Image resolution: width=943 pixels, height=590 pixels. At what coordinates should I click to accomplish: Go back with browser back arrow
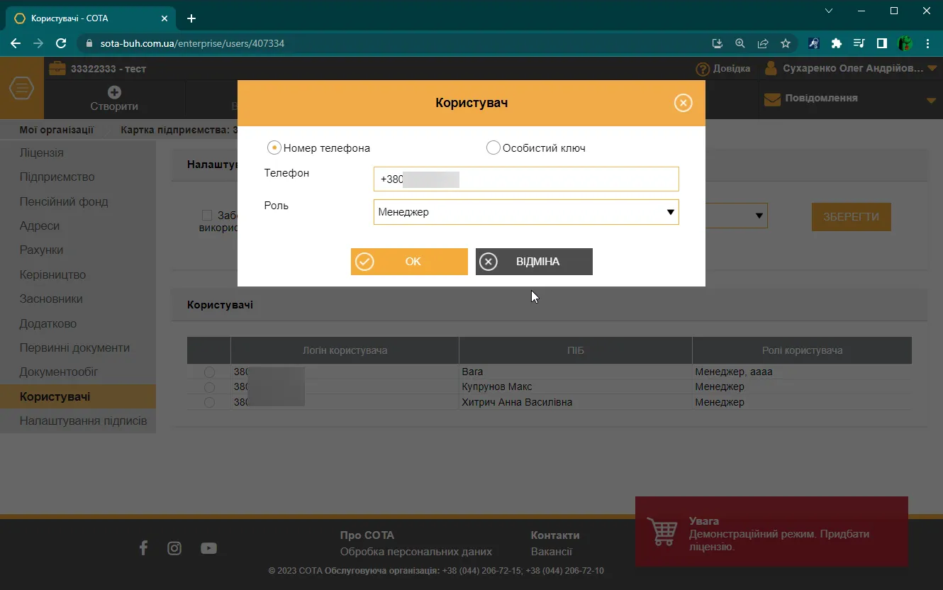click(16, 43)
